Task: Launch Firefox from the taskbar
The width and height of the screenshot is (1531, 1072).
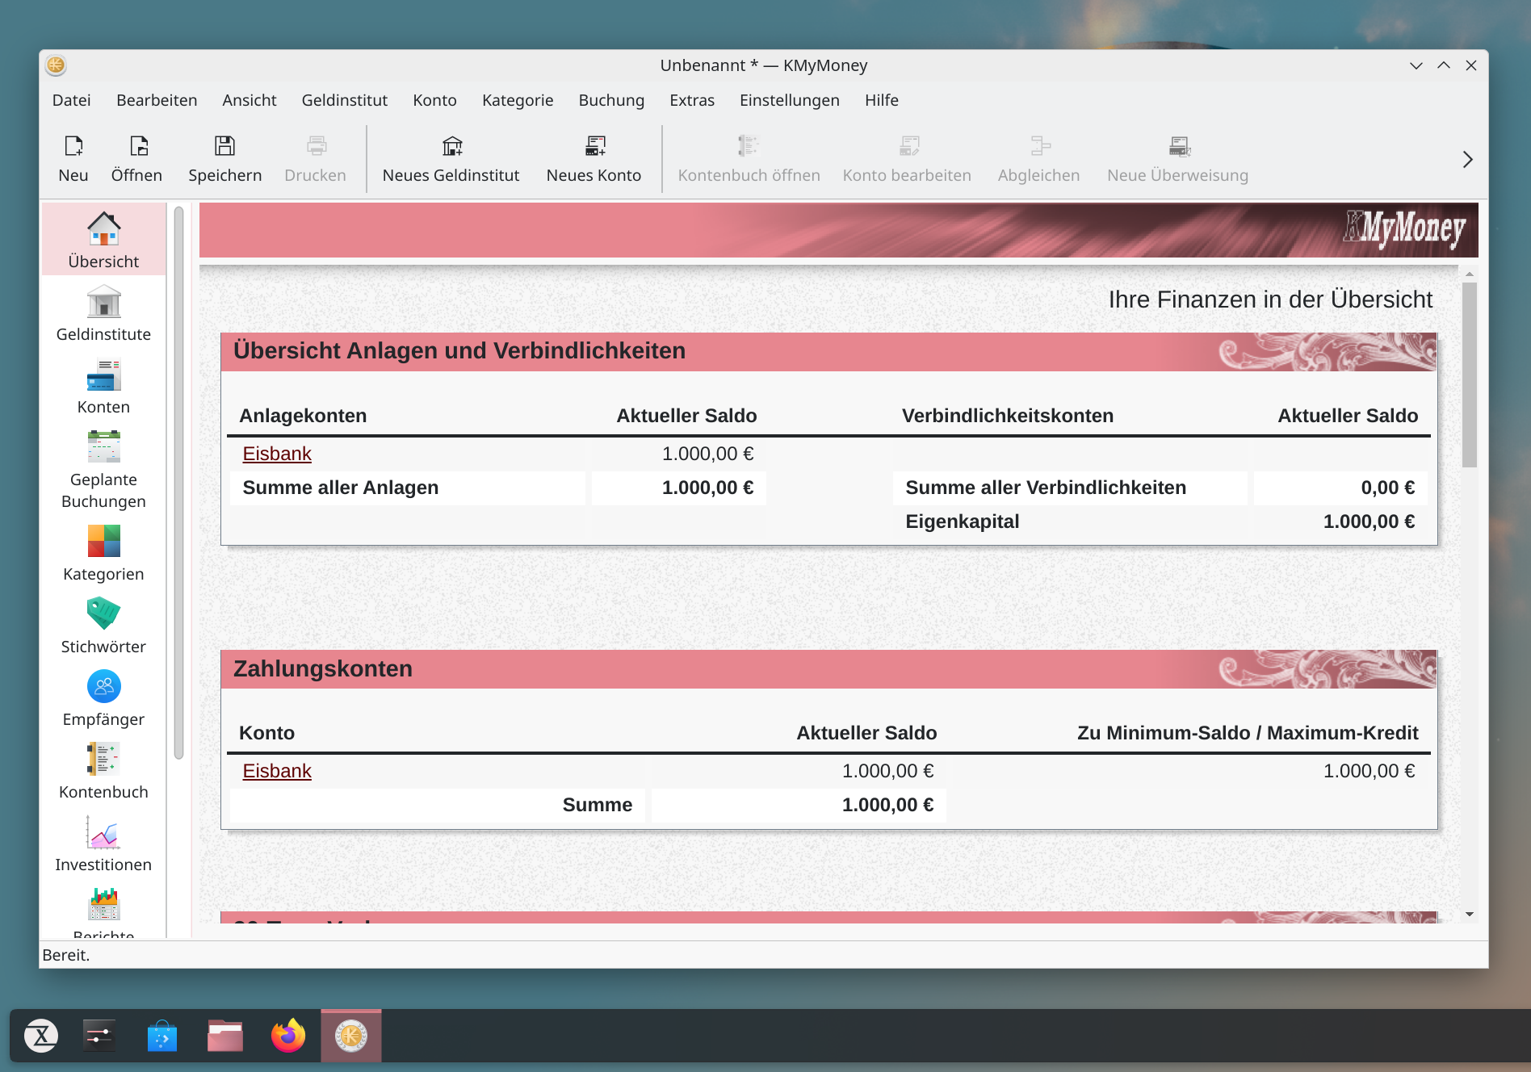Action: [x=288, y=1036]
